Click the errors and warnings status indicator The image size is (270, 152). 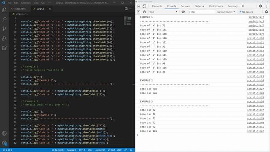tap(8, 150)
